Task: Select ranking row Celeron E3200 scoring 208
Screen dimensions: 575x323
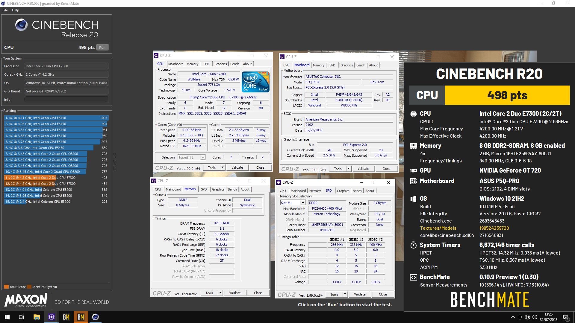Action: [x=56, y=202]
